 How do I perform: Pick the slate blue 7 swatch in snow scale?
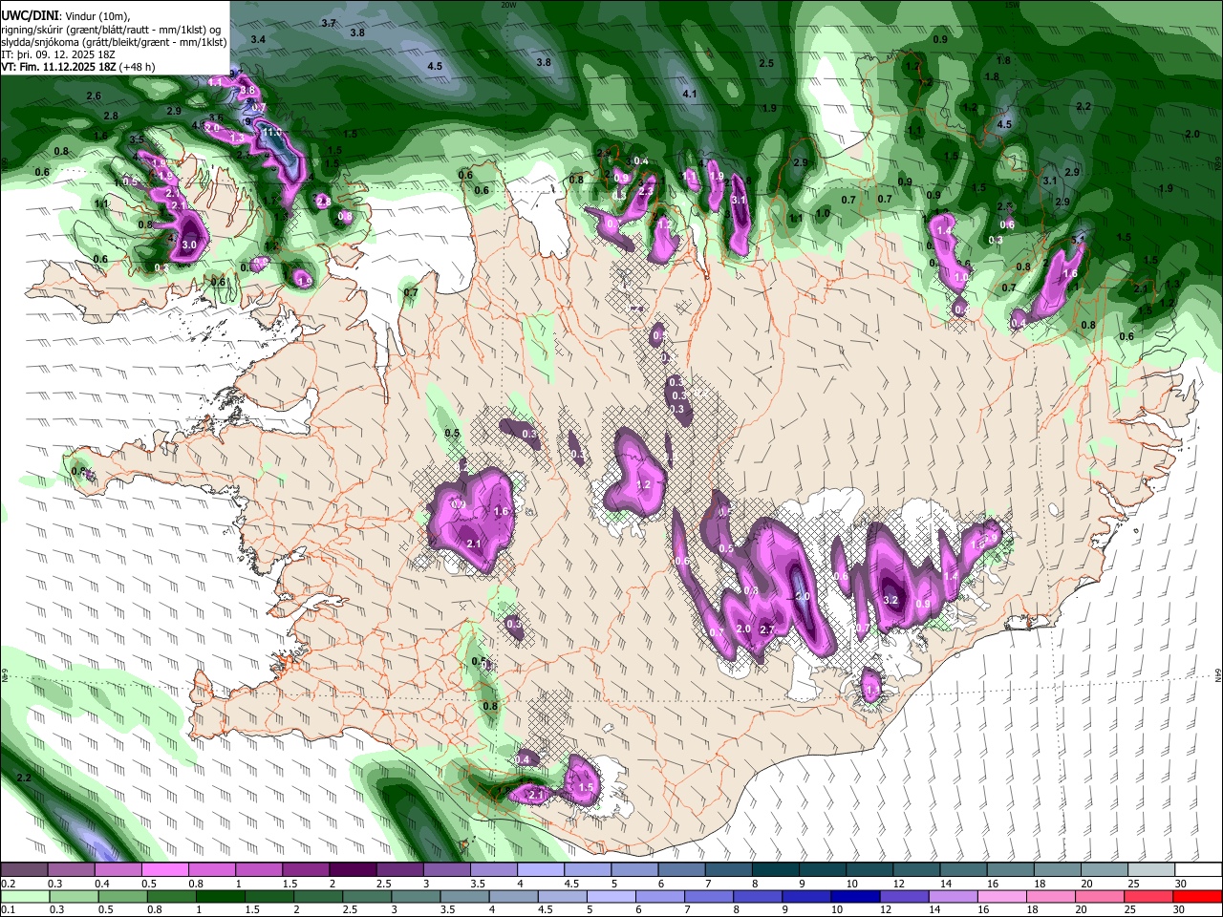[x=728, y=869]
